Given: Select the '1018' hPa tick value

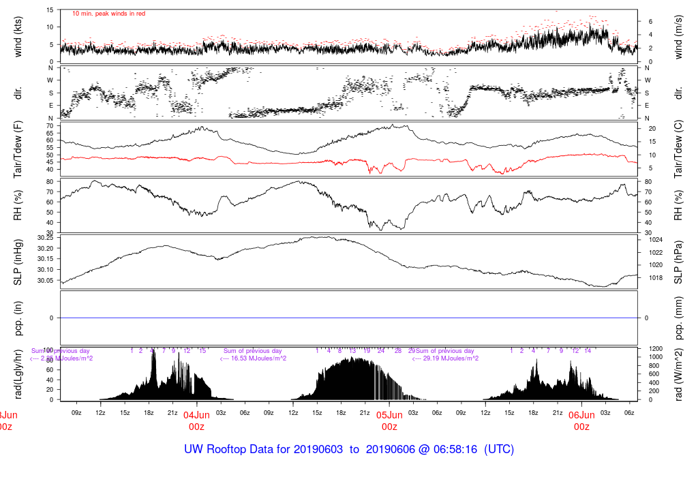Looking at the screenshot, I should pos(656,278).
